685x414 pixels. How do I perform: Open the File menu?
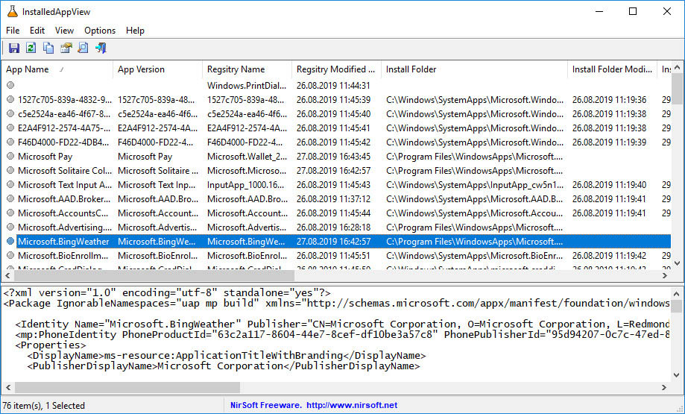13,31
